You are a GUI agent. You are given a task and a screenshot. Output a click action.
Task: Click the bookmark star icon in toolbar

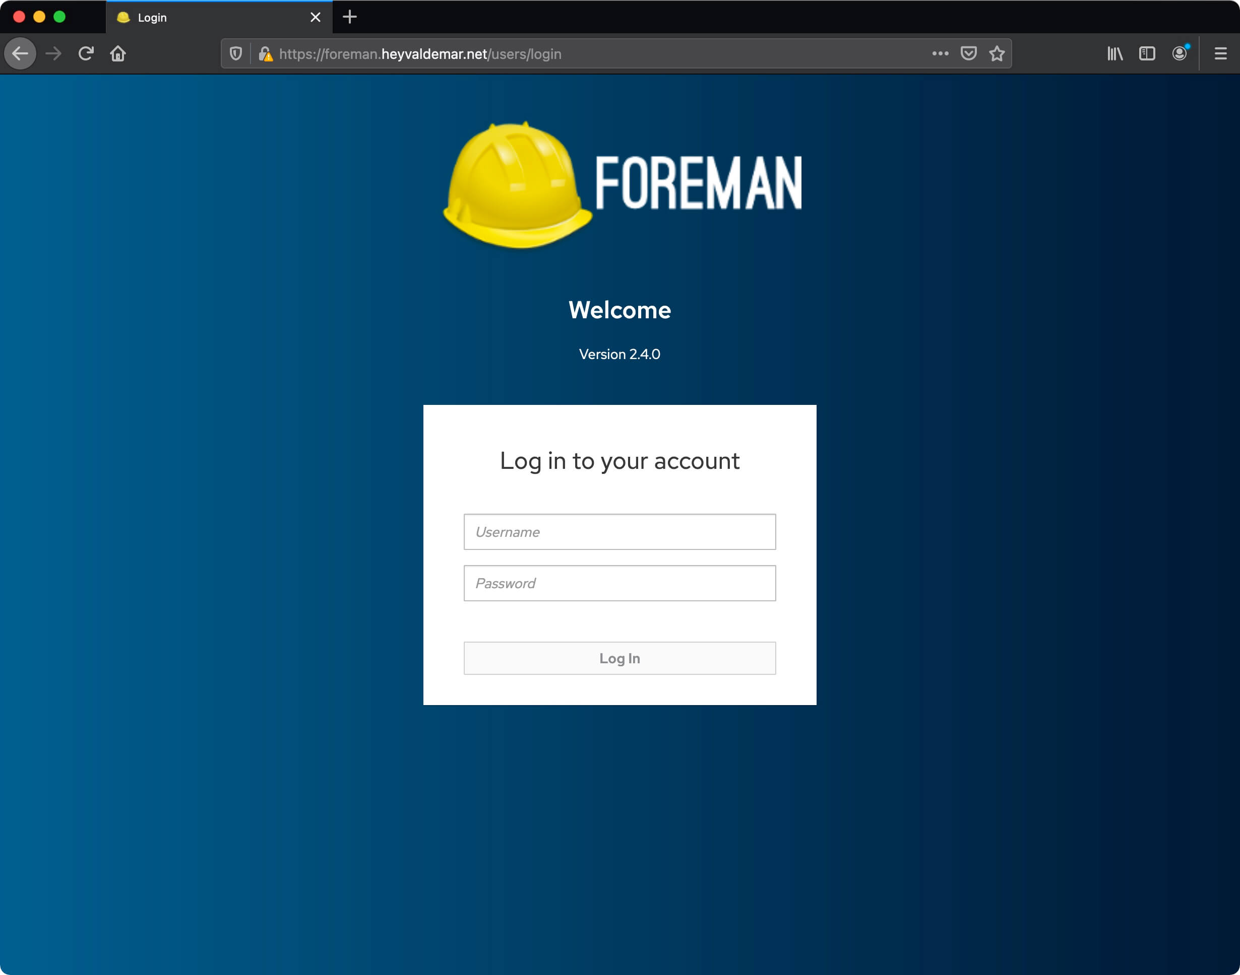click(x=996, y=54)
